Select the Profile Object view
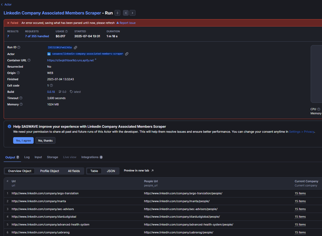Screen dimensions: 322x236 point(50,171)
